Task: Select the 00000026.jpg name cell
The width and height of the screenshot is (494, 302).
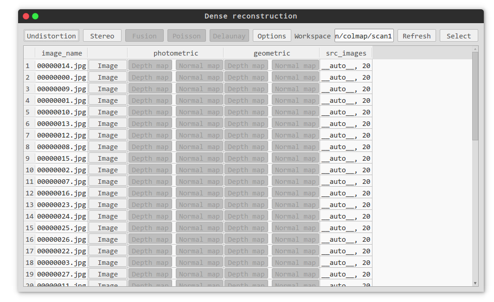Action: tap(61, 239)
